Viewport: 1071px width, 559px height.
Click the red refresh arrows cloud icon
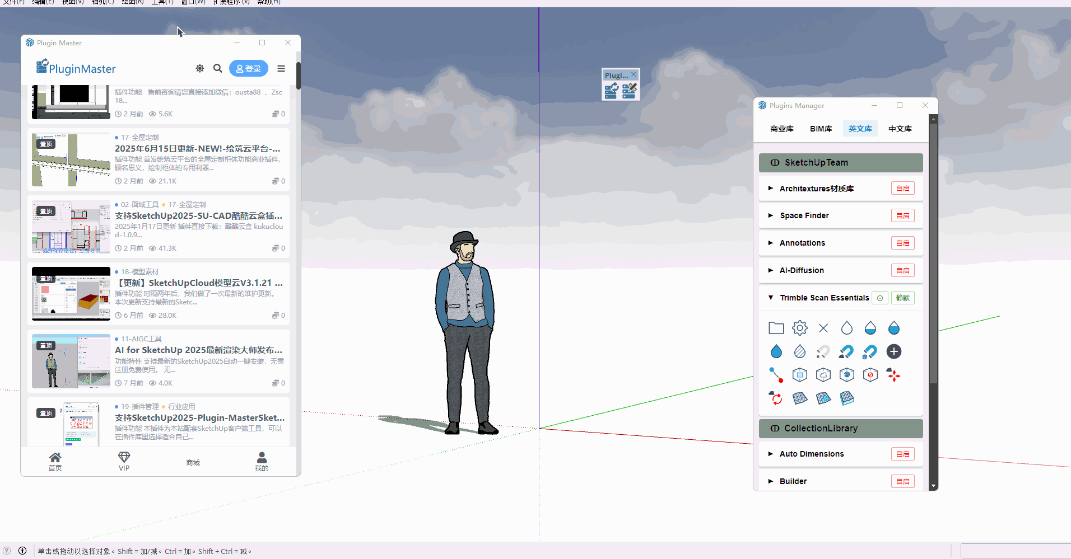click(776, 398)
